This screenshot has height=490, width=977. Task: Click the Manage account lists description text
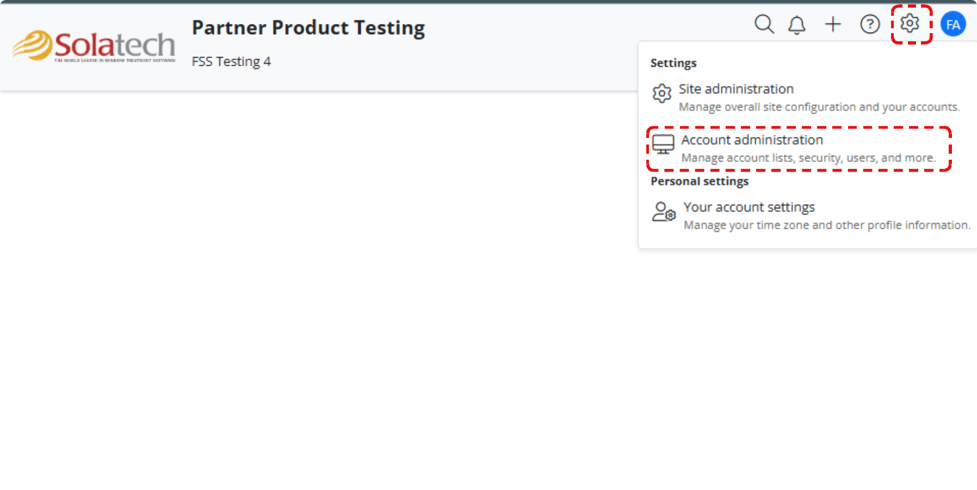(809, 158)
